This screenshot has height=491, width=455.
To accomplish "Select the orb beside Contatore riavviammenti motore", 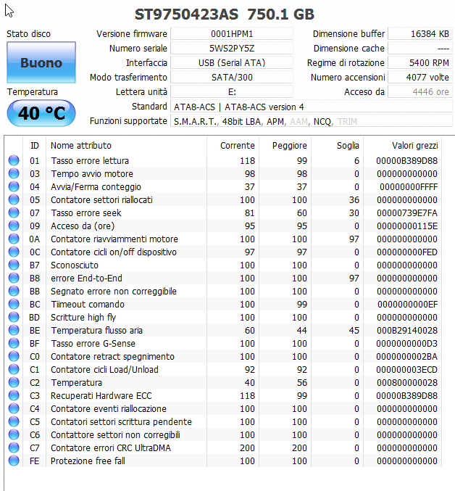I will point(14,239).
